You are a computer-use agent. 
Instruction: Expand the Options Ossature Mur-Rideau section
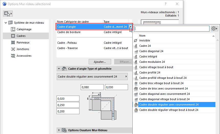coord(59,130)
